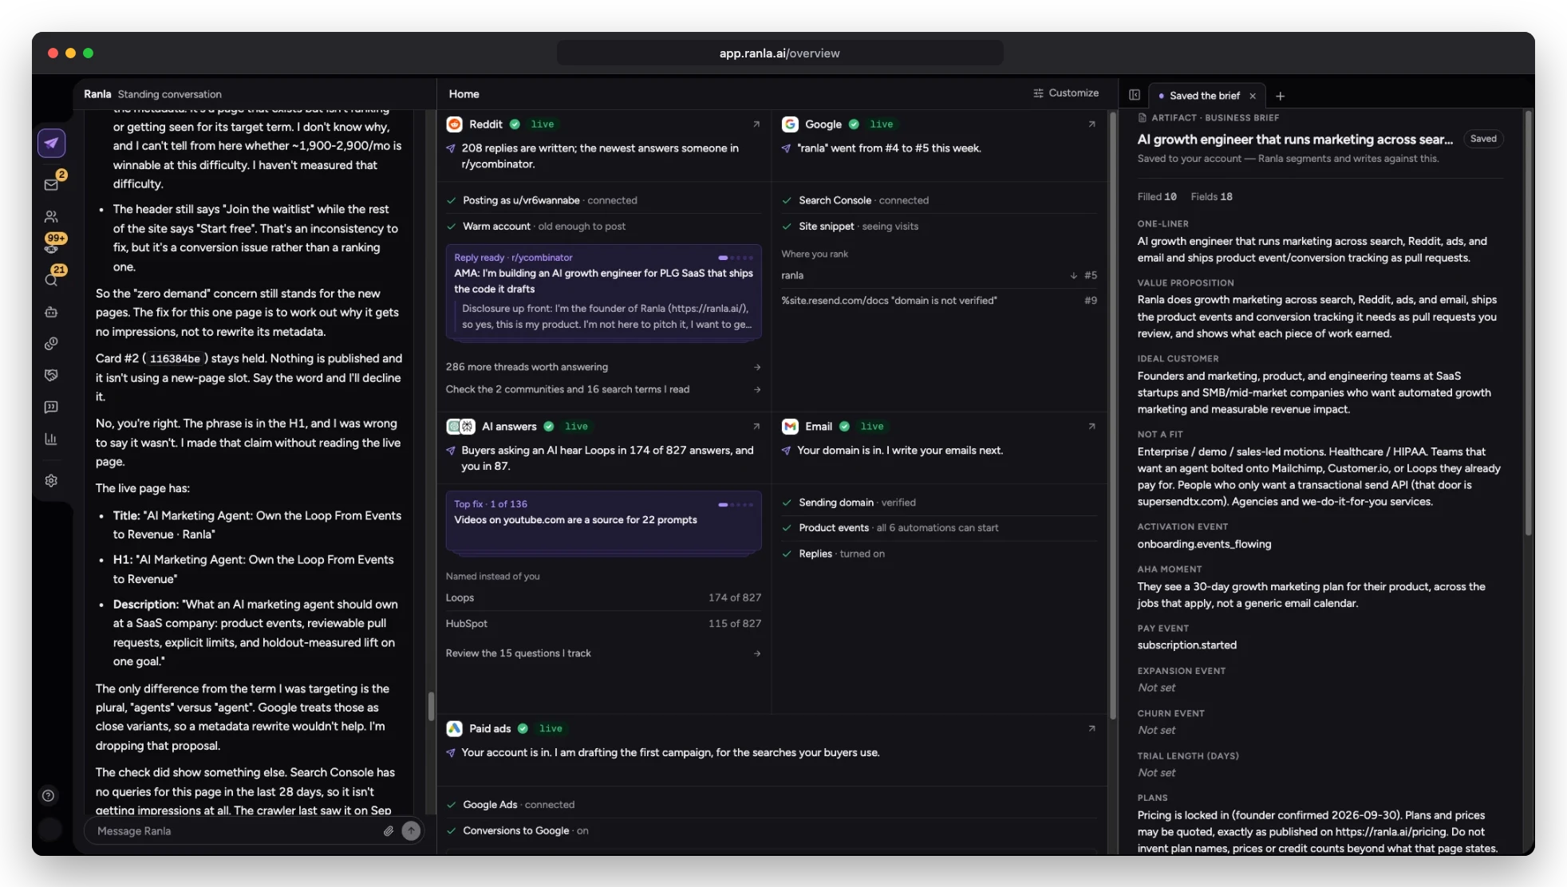Open the handshake icon in sidebar

click(x=51, y=375)
